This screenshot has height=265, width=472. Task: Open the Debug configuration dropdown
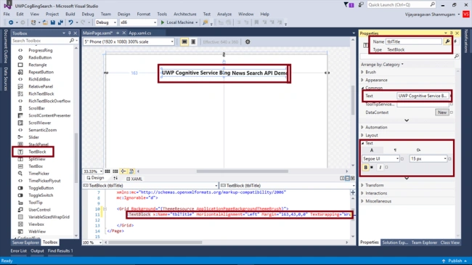(x=106, y=23)
